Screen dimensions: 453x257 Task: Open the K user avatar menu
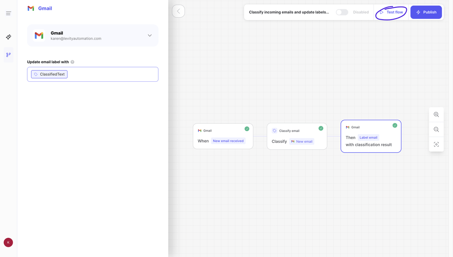point(8,242)
